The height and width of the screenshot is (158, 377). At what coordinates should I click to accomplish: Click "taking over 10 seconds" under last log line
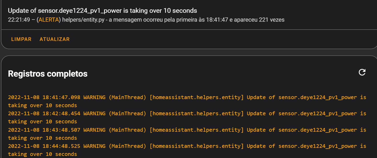[42, 154]
